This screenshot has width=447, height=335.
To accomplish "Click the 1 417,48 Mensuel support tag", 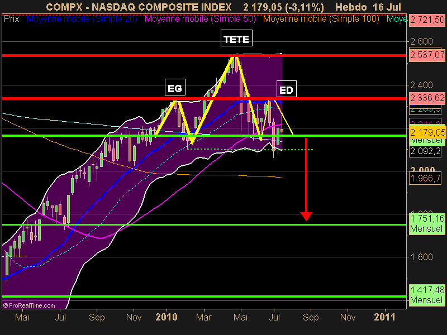I will (427, 295).
